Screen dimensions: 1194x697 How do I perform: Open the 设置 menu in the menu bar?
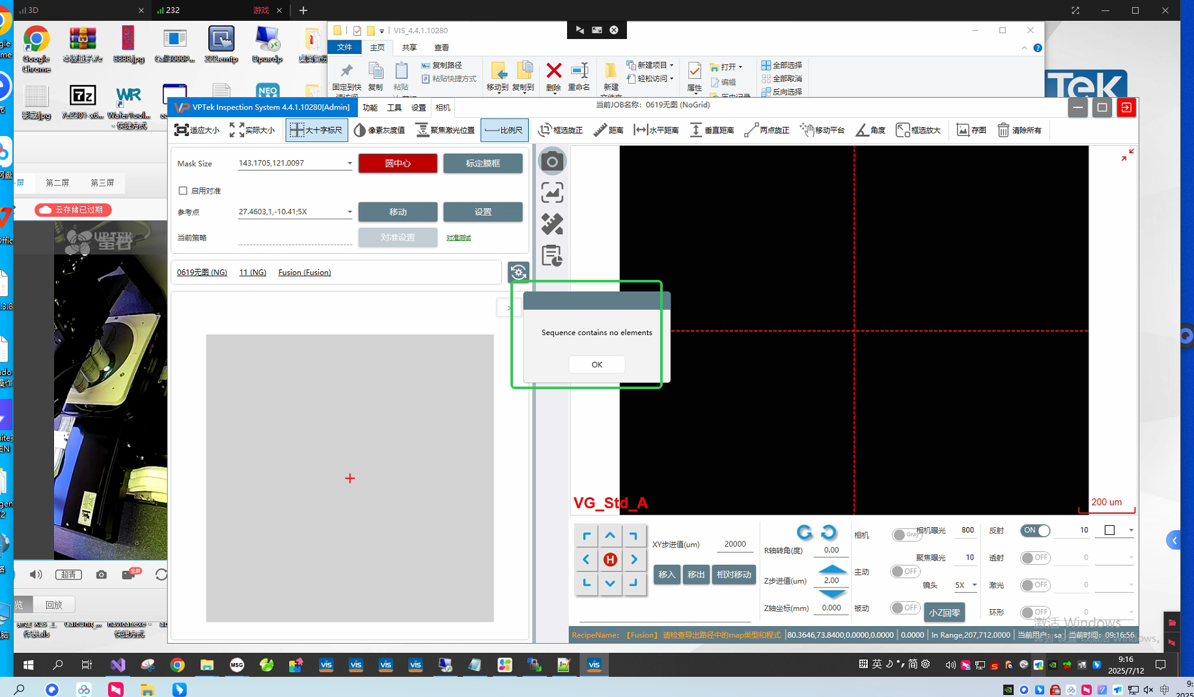(x=418, y=107)
